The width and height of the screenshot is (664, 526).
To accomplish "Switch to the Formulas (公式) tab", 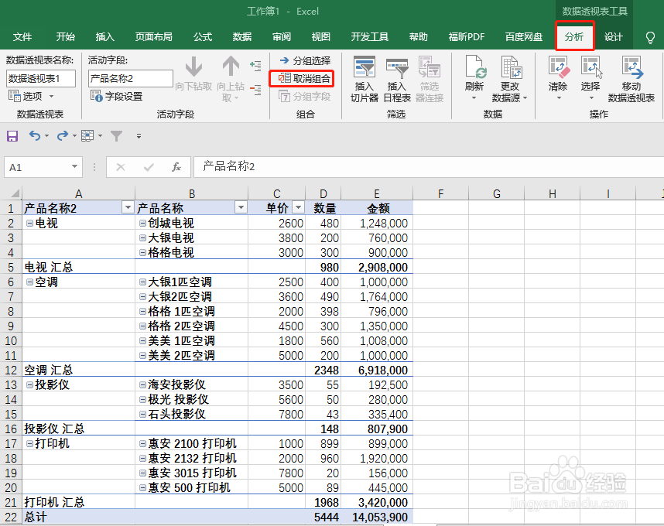I will pos(203,37).
